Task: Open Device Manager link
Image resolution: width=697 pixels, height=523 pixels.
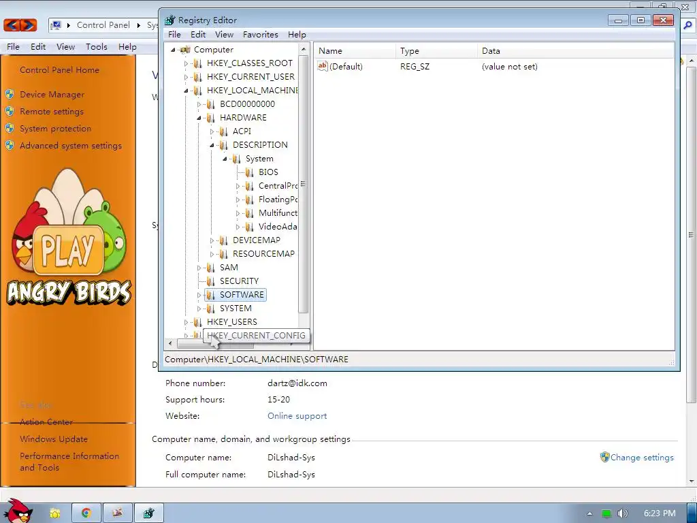Action: [x=52, y=94]
